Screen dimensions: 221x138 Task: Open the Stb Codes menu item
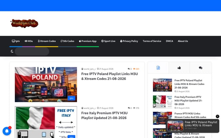[67, 41]
